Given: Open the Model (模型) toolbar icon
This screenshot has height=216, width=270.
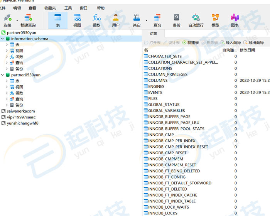Looking at the screenshot, I should pyautogui.click(x=215, y=18).
